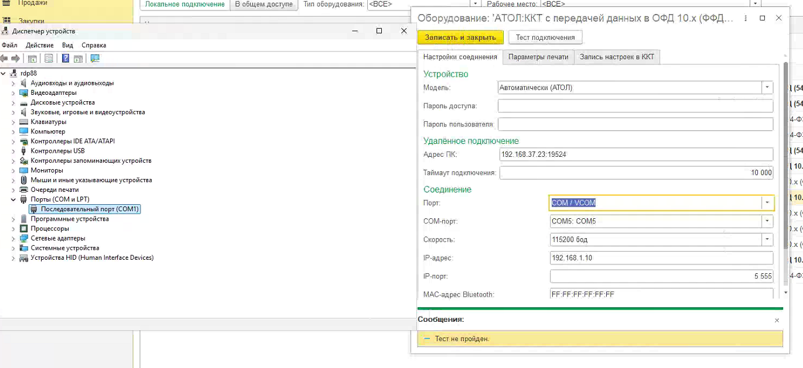This screenshot has height=368, width=803.
Task: Expand Контроллеры запоминающих устройств node
Action: [x=13, y=161]
